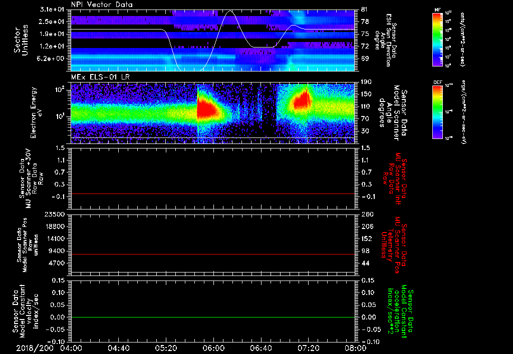This screenshot has height=354, width=513.
Task: Click the '206' telemetry tick label
Action: [x=367, y=226]
